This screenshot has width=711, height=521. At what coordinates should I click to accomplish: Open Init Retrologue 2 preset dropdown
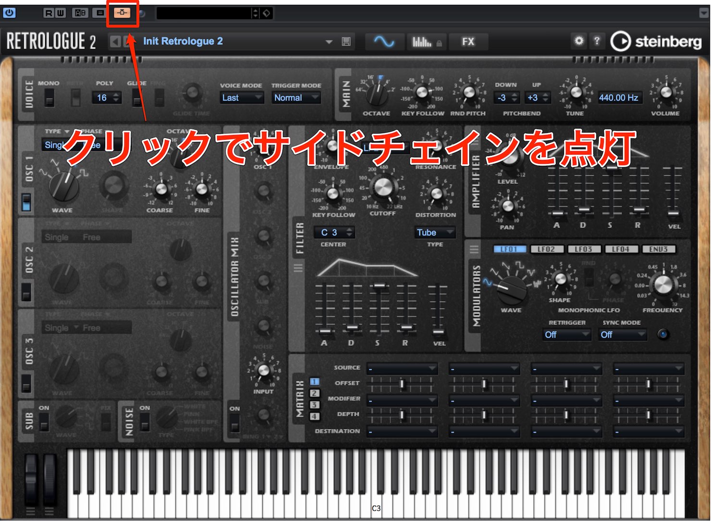(329, 42)
